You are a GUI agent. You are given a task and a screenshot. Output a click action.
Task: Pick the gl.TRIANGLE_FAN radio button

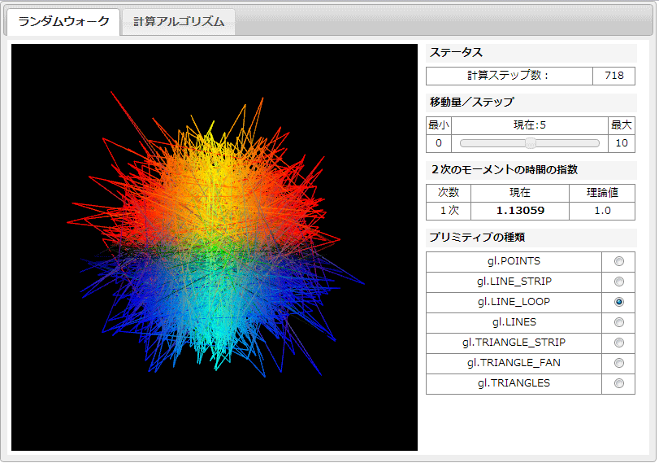[x=618, y=363]
